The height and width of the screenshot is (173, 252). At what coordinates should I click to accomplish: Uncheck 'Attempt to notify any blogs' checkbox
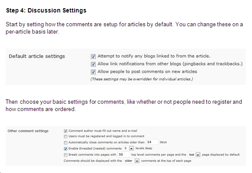tap(93, 56)
